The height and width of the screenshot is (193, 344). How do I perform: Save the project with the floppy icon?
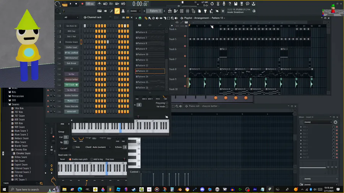tap(235, 4)
